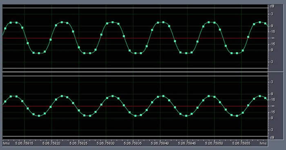Select the 5:06.75835 timeline position label
Screen dimensions: 286x150
pos(133,143)
